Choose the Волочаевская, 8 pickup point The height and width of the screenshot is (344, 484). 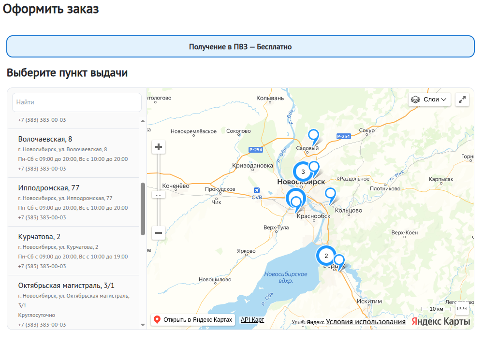click(x=45, y=139)
